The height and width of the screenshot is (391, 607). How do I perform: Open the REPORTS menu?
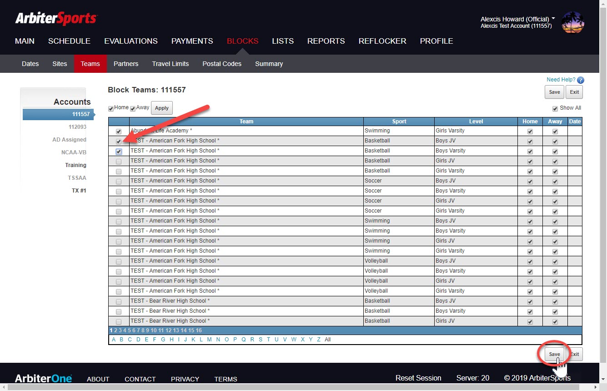pyautogui.click(x=326, y=41)
